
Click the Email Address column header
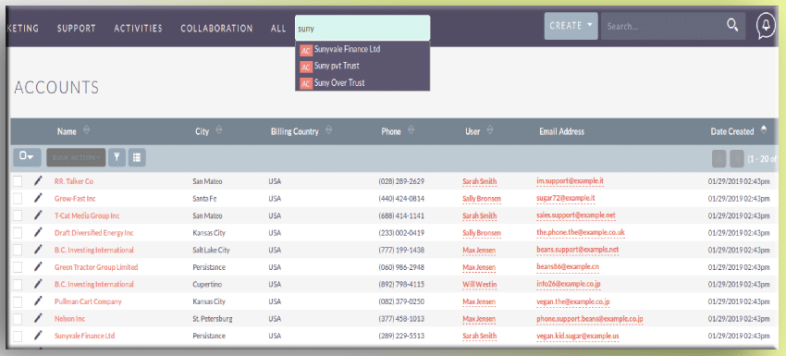[x=561, y=131]
